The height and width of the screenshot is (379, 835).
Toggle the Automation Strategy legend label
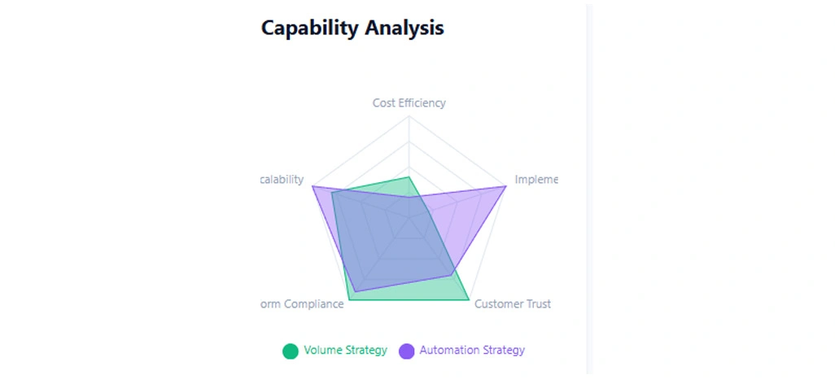pyautogui.click(x=472, y=351)
